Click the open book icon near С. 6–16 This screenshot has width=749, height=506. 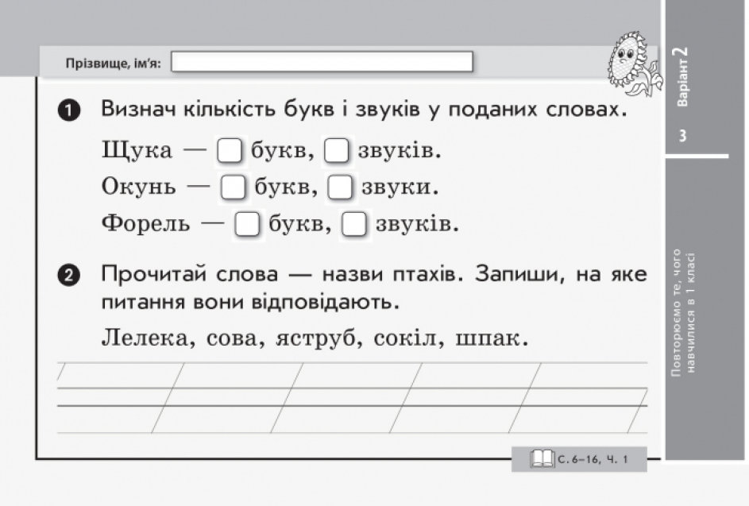[542, 459]
